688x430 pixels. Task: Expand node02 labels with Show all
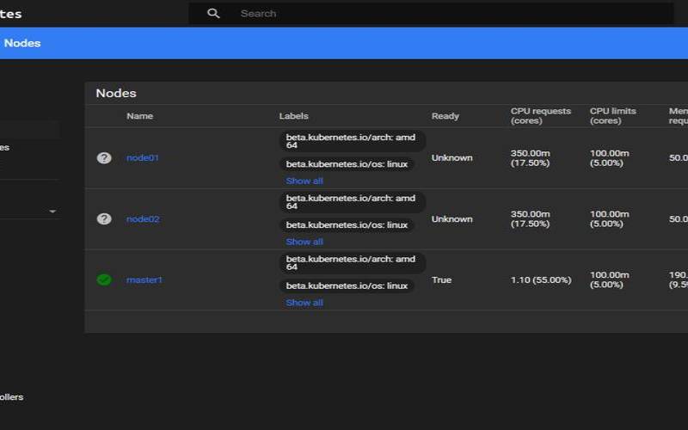(x=304, y=243)
